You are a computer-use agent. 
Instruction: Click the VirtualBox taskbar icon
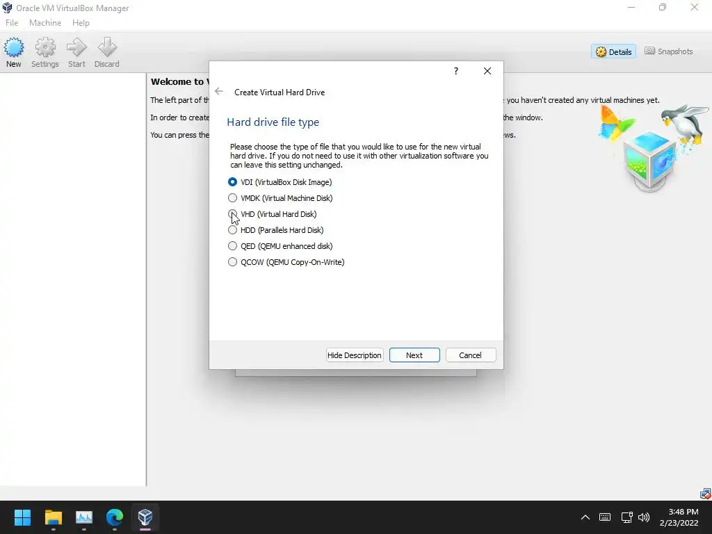(x=145, y=517)
